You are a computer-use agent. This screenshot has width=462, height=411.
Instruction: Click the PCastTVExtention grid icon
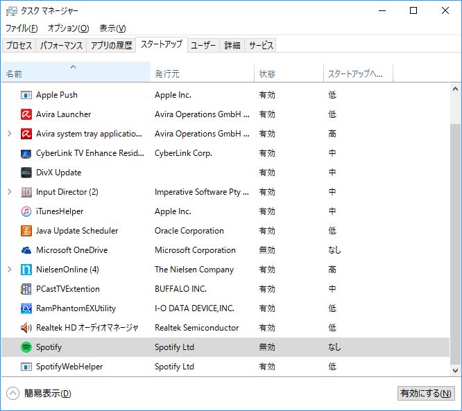pyautogui.click(x=26, y=290)
